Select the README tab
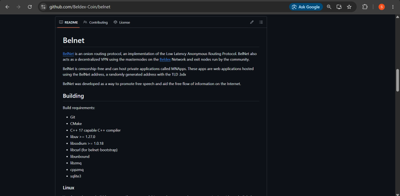 [x=68, y=23]
